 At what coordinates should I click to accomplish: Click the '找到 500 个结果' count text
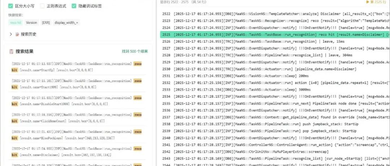click(x=135, y=52)
